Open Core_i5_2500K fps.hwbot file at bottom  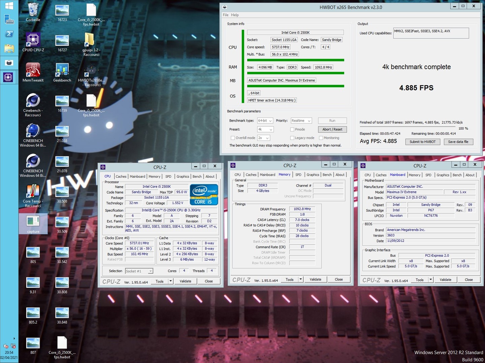click(x=62, y=348)
